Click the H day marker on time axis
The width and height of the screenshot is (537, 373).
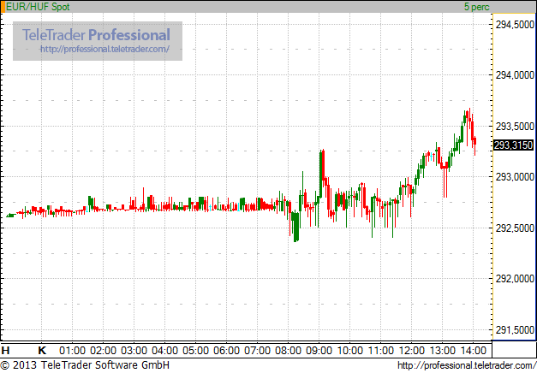click(x=5, y=351)
